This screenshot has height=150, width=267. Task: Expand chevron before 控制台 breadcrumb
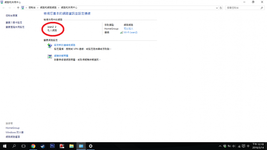[x=26, y=8]
